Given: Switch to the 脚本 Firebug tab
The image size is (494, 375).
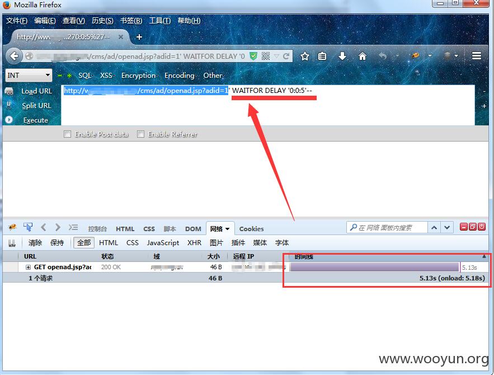Looking at the screenshot, I should [x=170, y=229].
